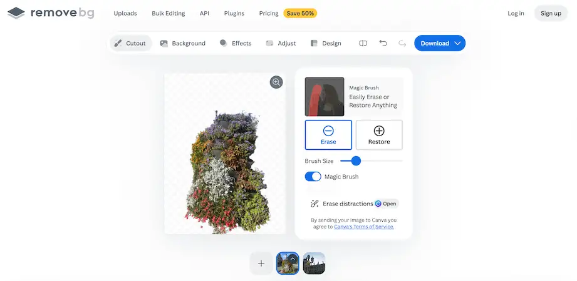577x281 pixels.
Task: Open Bulk Editing in the navigation
Action: [x=168, y=13]
